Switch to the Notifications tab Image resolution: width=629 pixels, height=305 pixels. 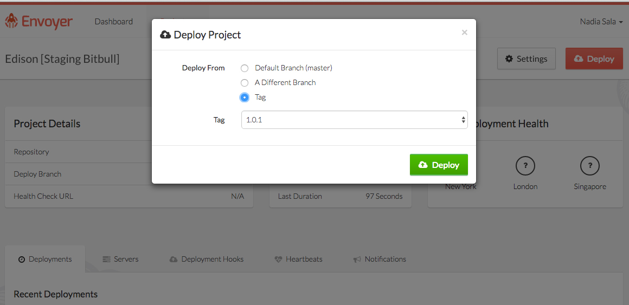click(x=380, y=259)
